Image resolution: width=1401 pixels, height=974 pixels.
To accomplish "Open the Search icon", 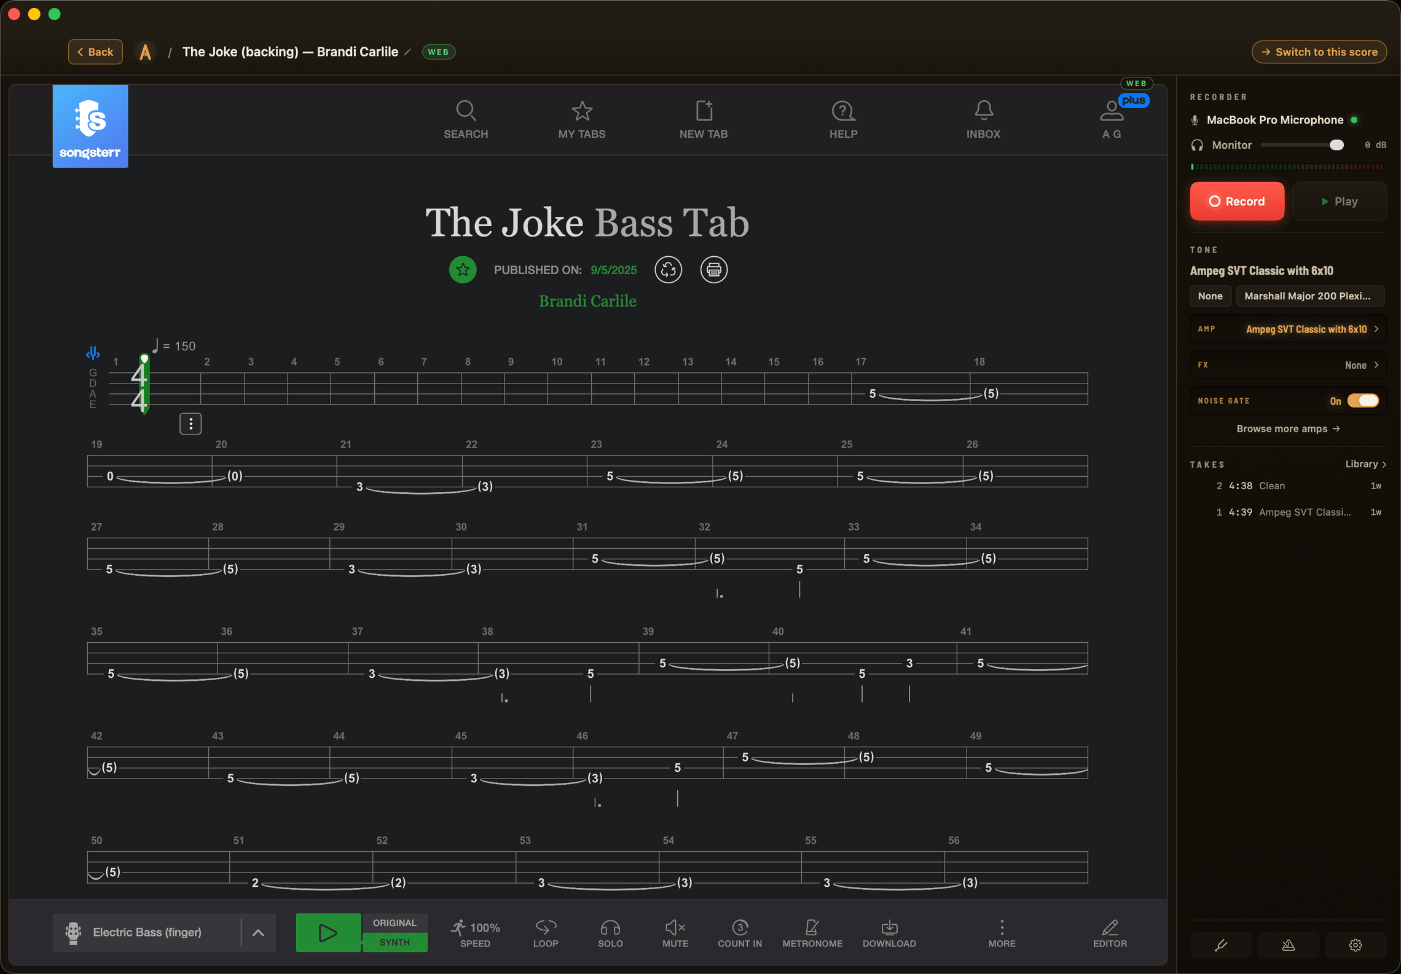I will click(466, 120).
